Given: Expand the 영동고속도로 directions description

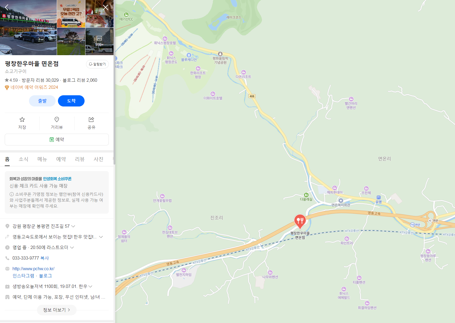Looking at the screenshot, I should (101, 237).
